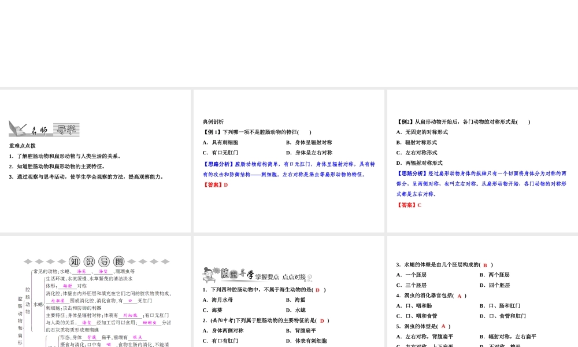Screen dimensions: 578x347
Task: Select option B. 海蜇
Action: (x=295, y=300)
